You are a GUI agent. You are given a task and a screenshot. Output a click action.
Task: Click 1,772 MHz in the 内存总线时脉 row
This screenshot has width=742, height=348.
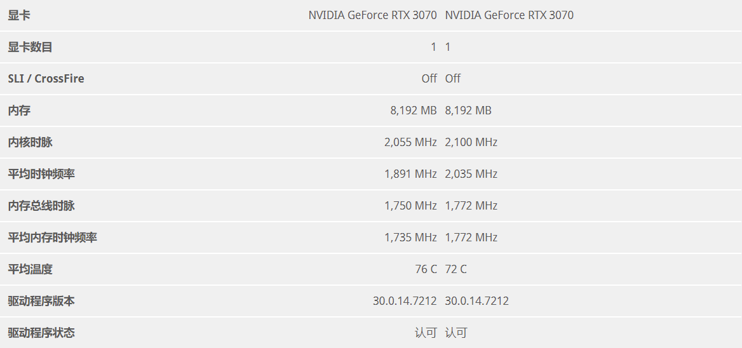click(471, 206)
